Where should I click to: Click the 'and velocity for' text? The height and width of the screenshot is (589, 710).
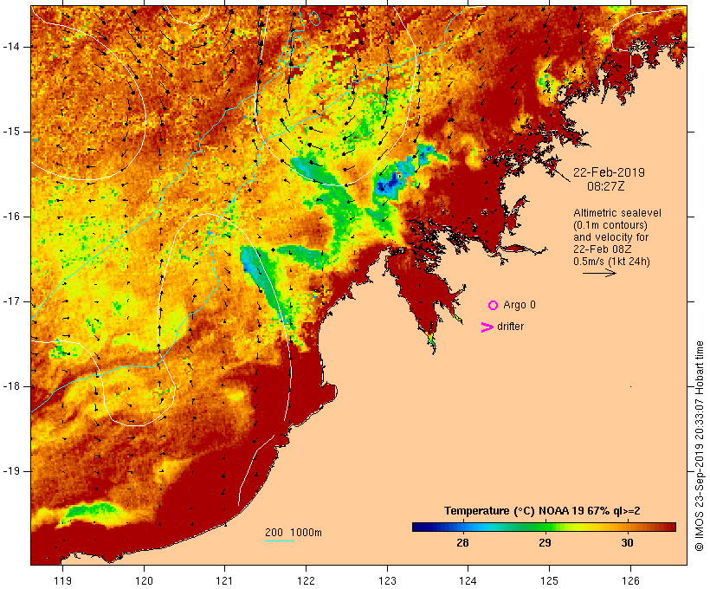(610, 237)
